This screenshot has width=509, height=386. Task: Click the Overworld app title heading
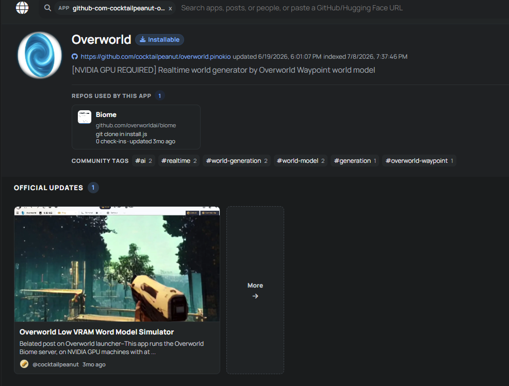pyautogui.click(x=101, y=40)
